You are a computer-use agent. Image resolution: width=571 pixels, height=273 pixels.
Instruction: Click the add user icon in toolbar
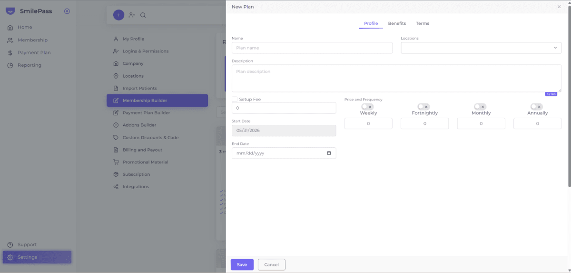132,15
